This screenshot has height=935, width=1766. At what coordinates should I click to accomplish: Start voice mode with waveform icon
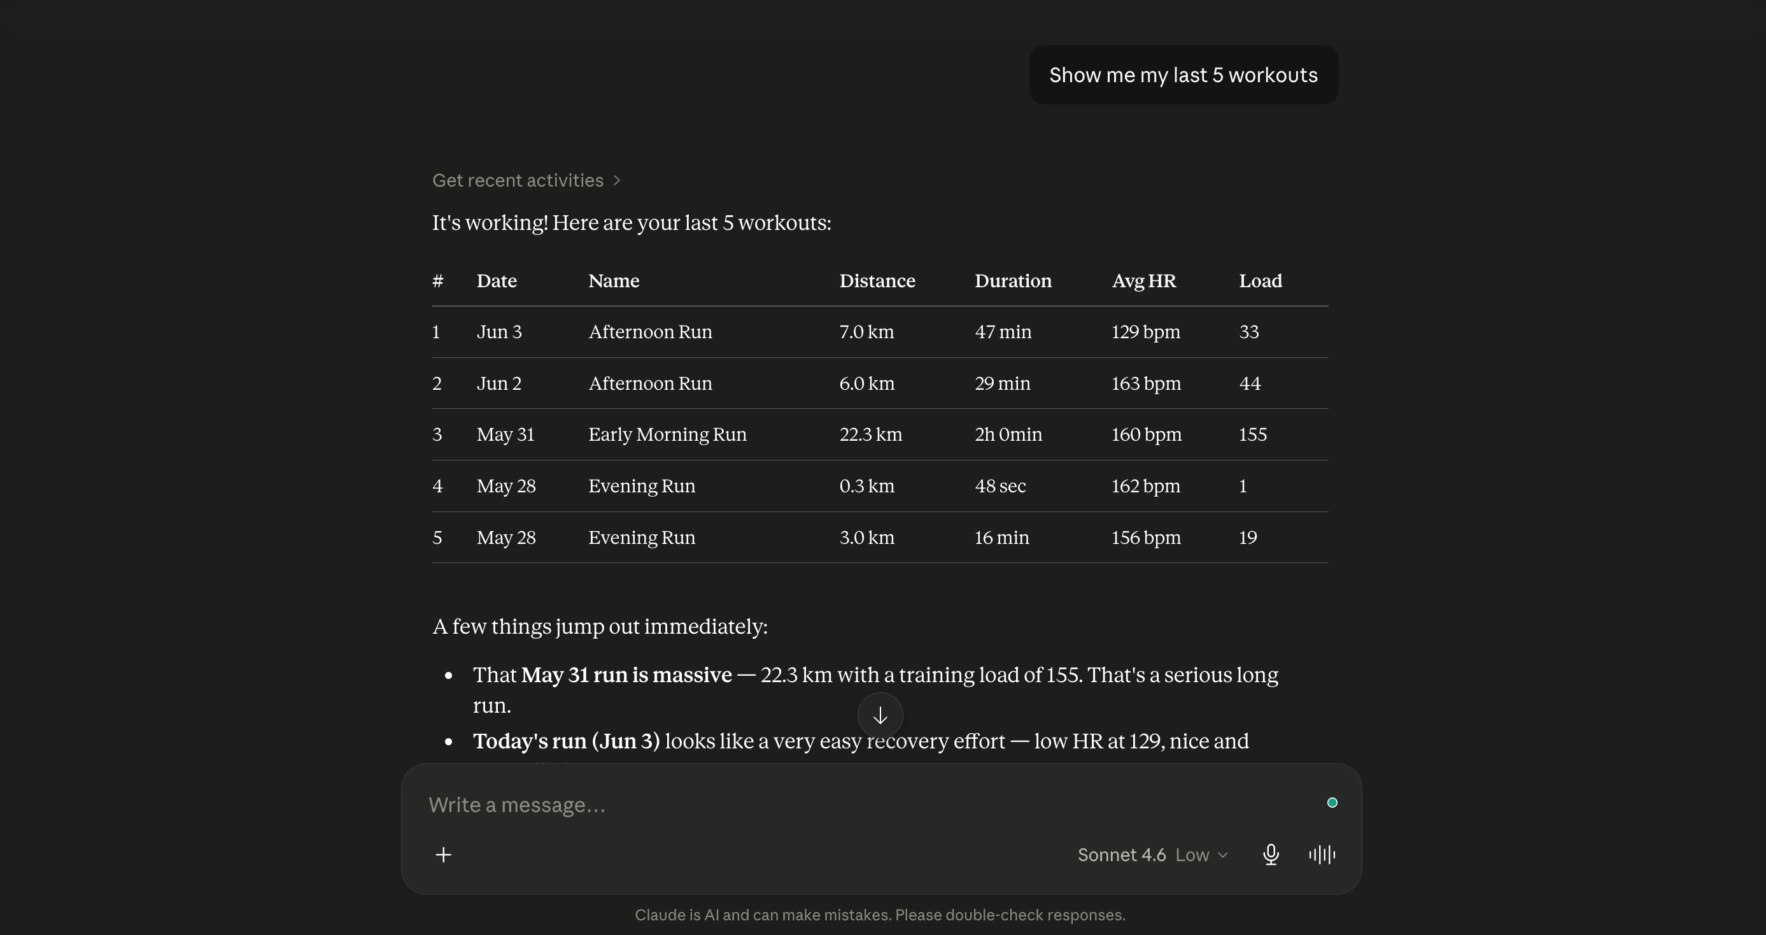(x=1322, y=855)
